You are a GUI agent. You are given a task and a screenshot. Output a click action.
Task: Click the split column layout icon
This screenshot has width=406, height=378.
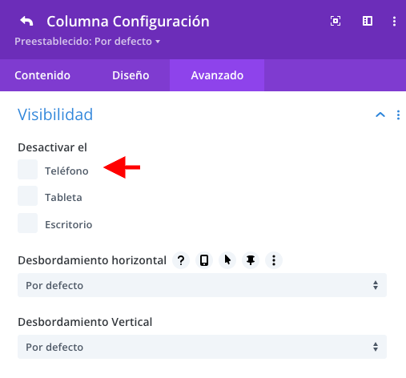click(368, 21)
